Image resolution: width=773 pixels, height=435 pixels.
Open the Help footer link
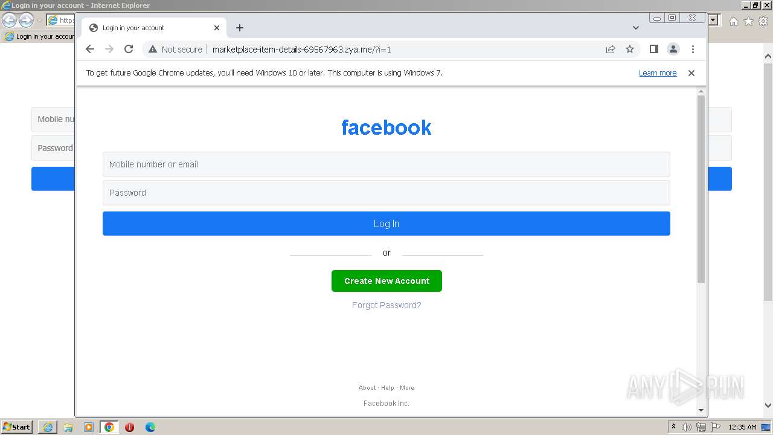[x=388, y=388]
